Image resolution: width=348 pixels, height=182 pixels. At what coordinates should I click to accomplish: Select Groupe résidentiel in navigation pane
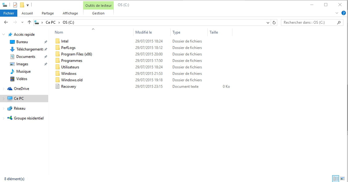click(29, 118)
